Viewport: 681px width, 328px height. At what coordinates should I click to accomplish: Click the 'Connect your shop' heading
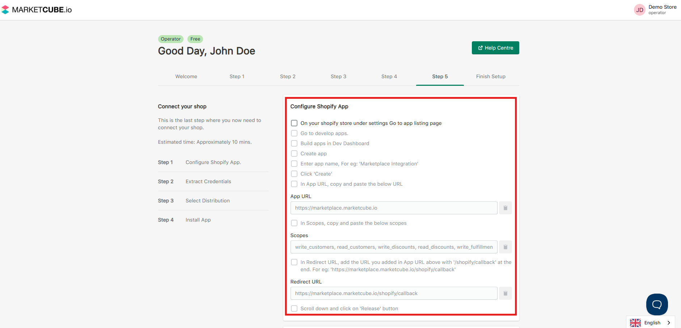[x=182, y=106]
